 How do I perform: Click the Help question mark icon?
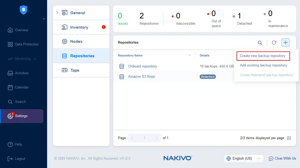[x=10, y=144]
